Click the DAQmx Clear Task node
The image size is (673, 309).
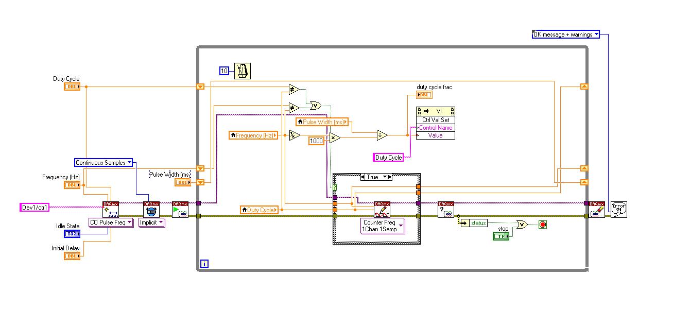tap(597, 209)
